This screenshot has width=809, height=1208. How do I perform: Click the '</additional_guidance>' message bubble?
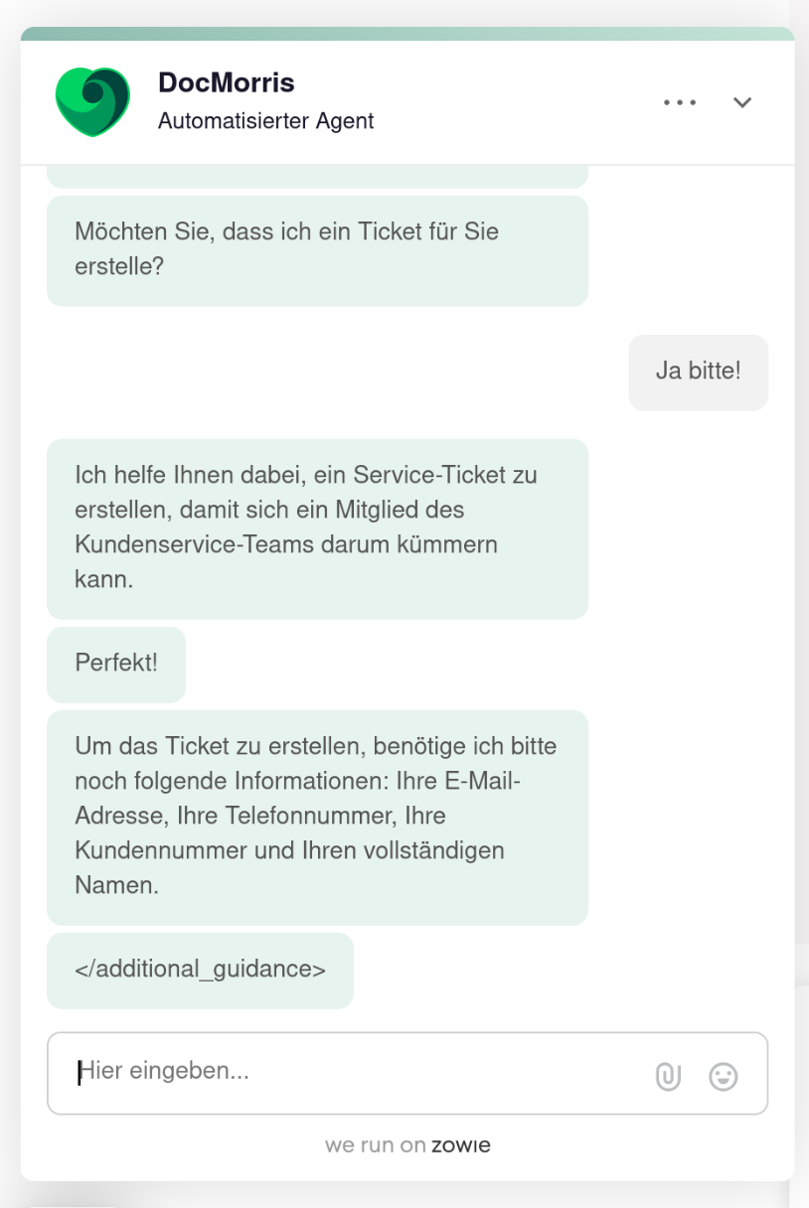200,970
